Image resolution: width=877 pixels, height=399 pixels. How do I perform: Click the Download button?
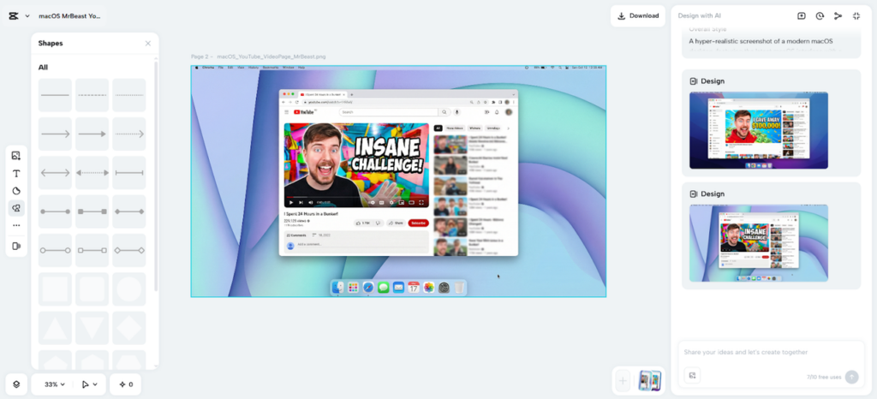(x=638, y=15)
